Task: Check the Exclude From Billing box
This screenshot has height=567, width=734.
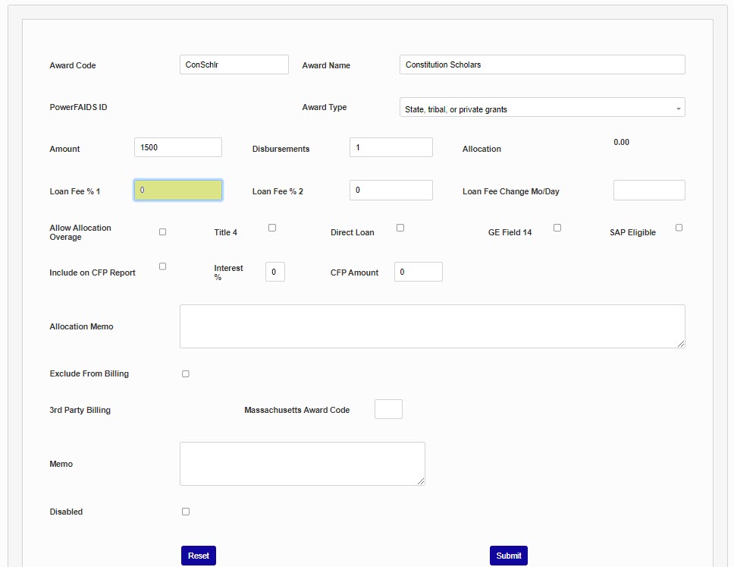Action: tap(186, 374)
